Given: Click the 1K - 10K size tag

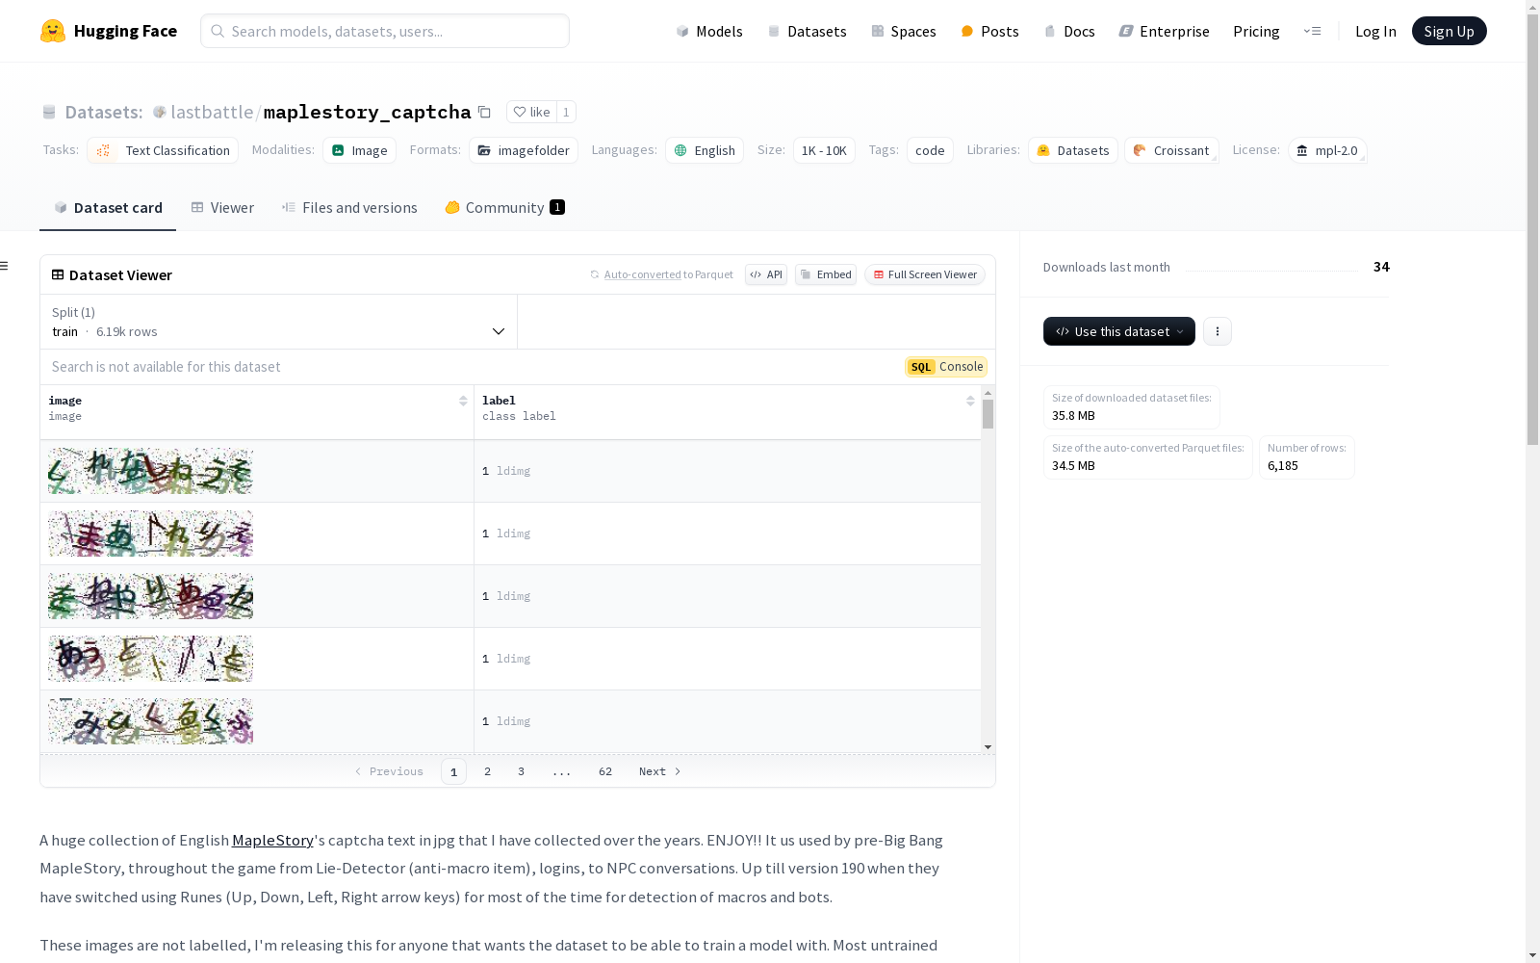Looking at the screenshot, I should 824,150.
